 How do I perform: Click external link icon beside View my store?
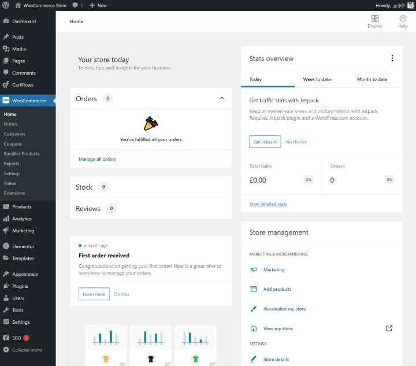click(x=389, y=328)
